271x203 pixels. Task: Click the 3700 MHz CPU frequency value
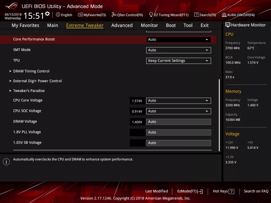tap(233, 48)
